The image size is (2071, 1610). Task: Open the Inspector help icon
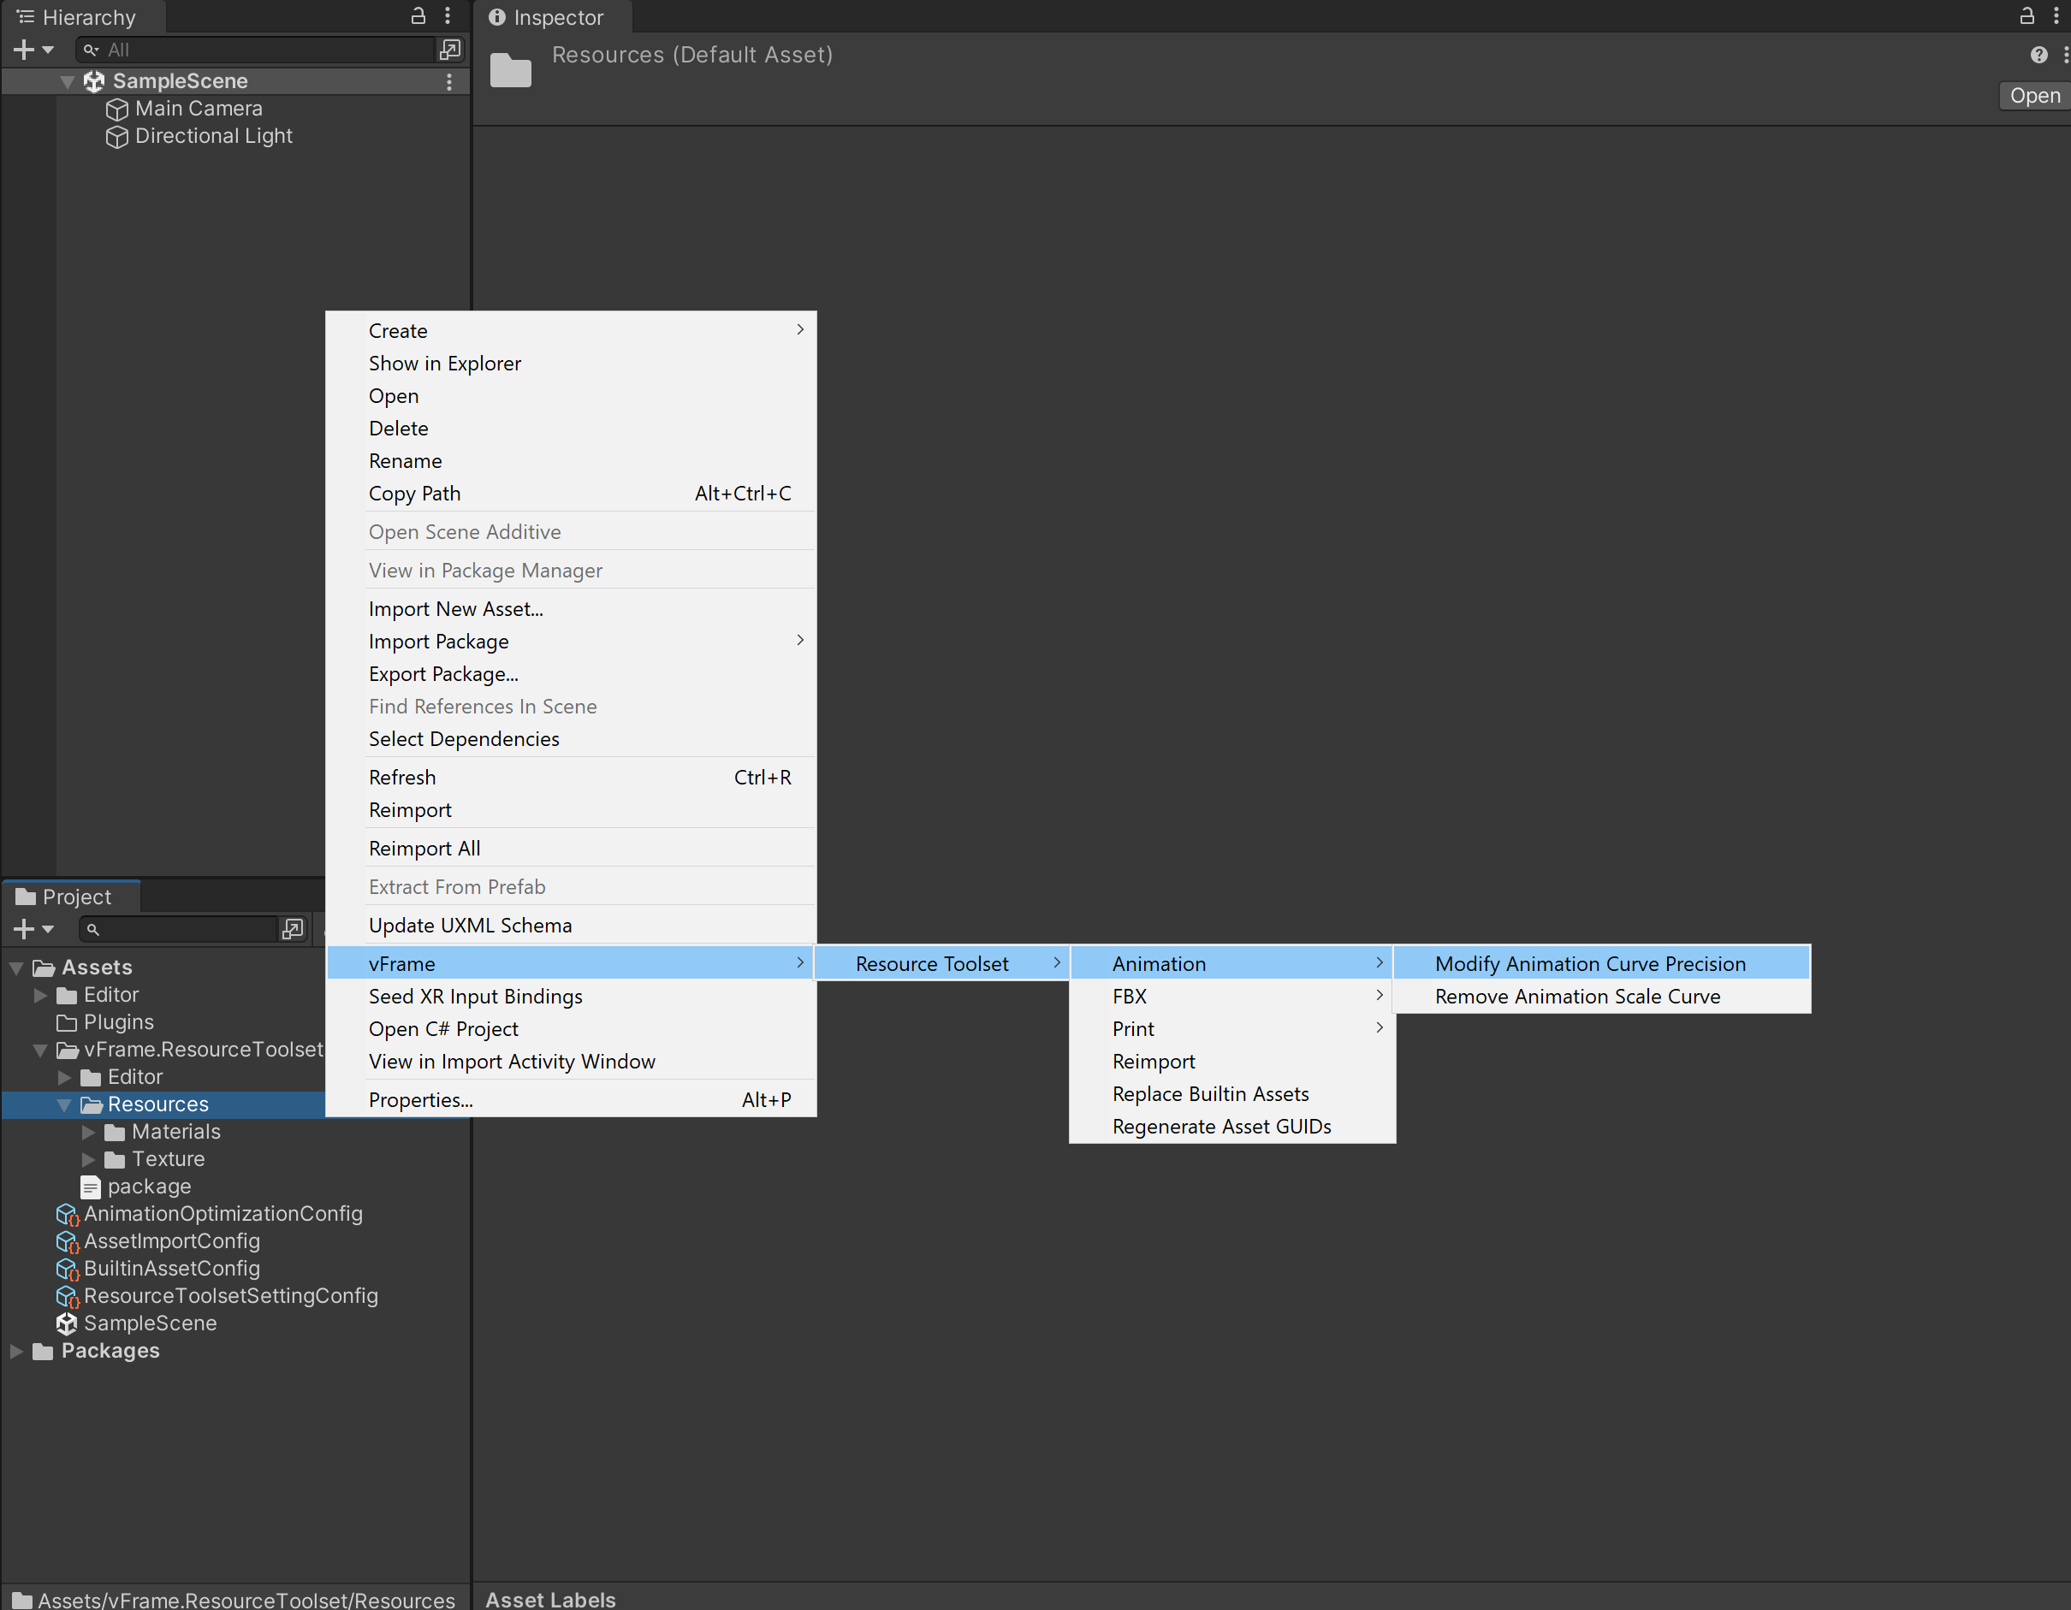[x=2038, y=55]
